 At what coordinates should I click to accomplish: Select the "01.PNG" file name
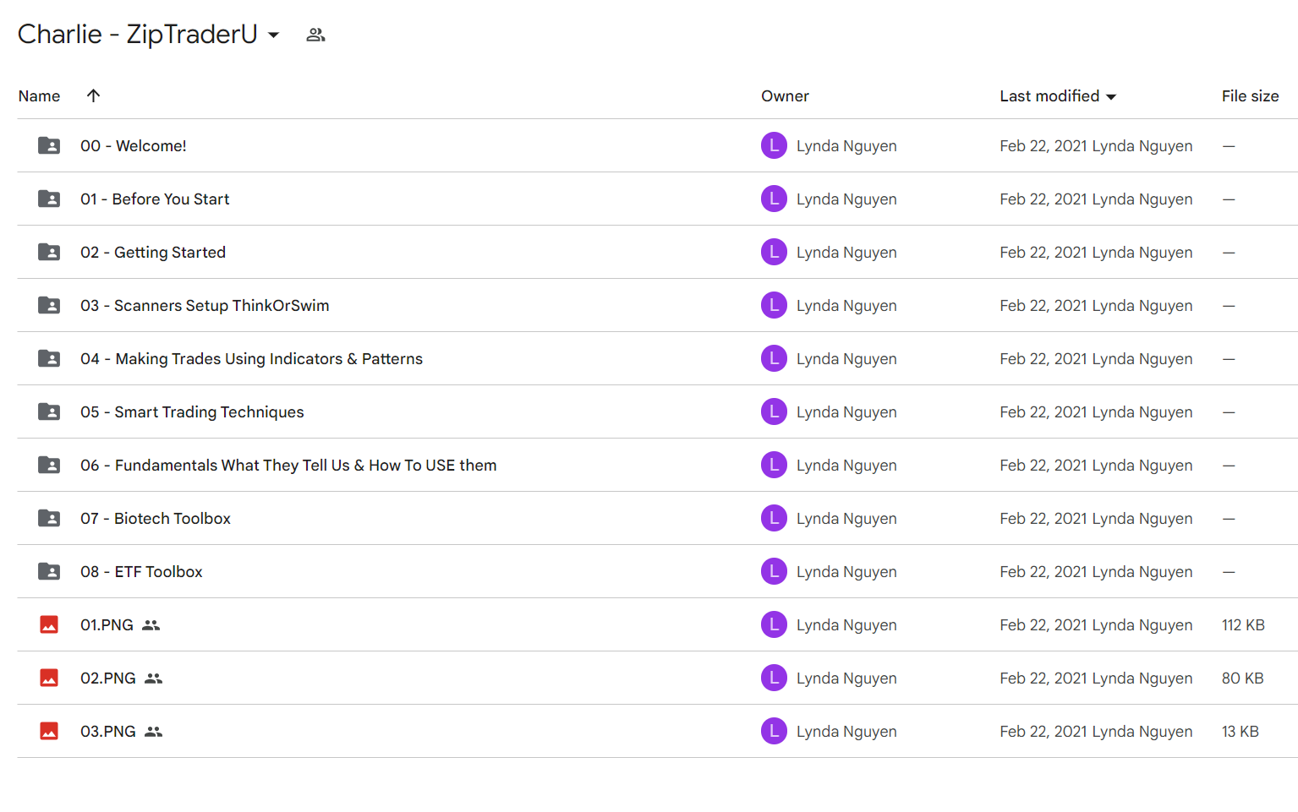pyautogui.click(x=107, y=625)
